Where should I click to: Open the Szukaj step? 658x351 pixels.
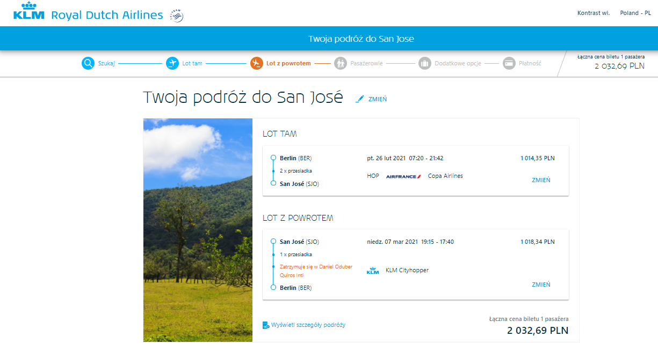click(x=106, y=63)
